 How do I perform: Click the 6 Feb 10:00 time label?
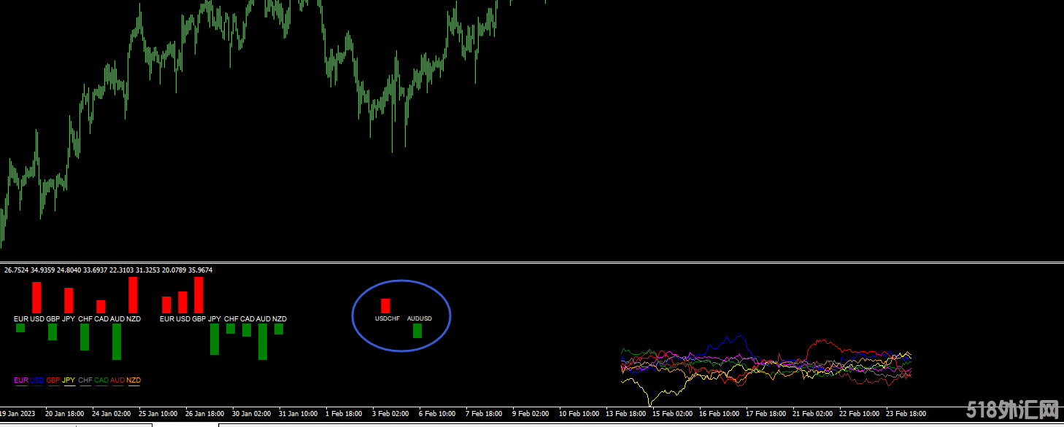[437, 414]
